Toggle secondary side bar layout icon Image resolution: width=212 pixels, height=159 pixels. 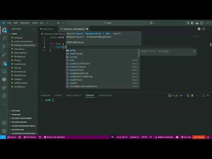click(201, 23)
